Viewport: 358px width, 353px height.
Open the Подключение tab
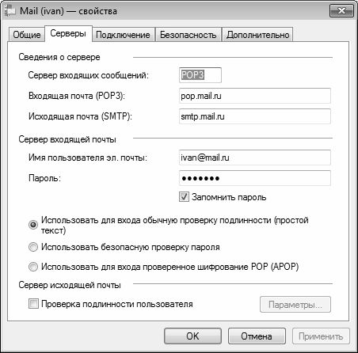pos(123,35)
